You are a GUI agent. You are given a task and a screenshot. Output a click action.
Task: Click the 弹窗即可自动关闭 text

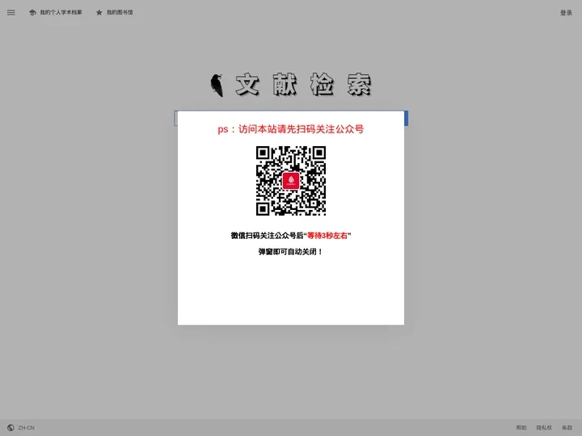(291, 252)
